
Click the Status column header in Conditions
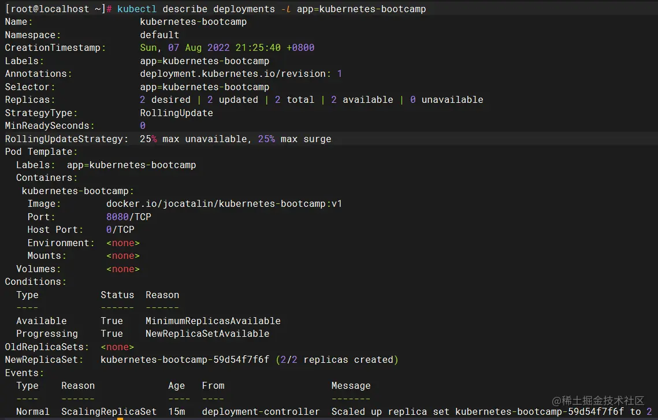pos(117,295)
